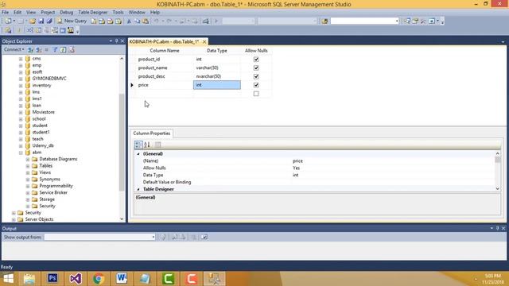
Task: Open file with the folder toolbar icon
Action: [33, 21]
